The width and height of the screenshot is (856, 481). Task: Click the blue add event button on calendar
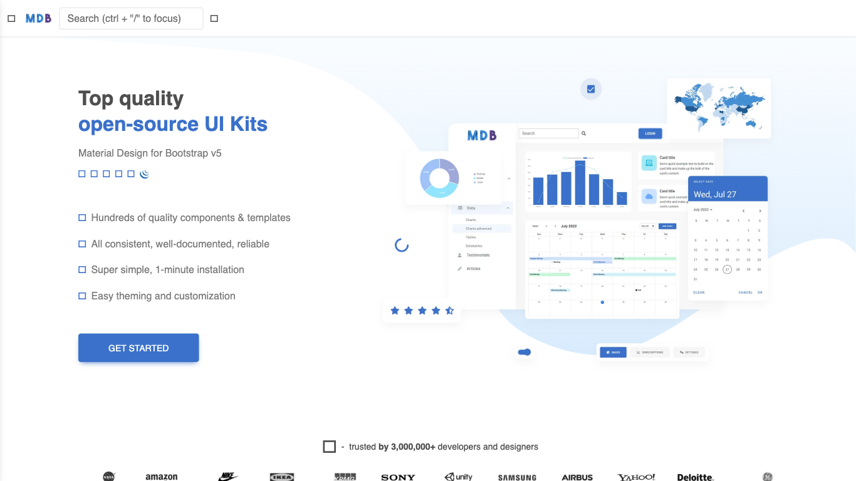(x=667, y=226)
